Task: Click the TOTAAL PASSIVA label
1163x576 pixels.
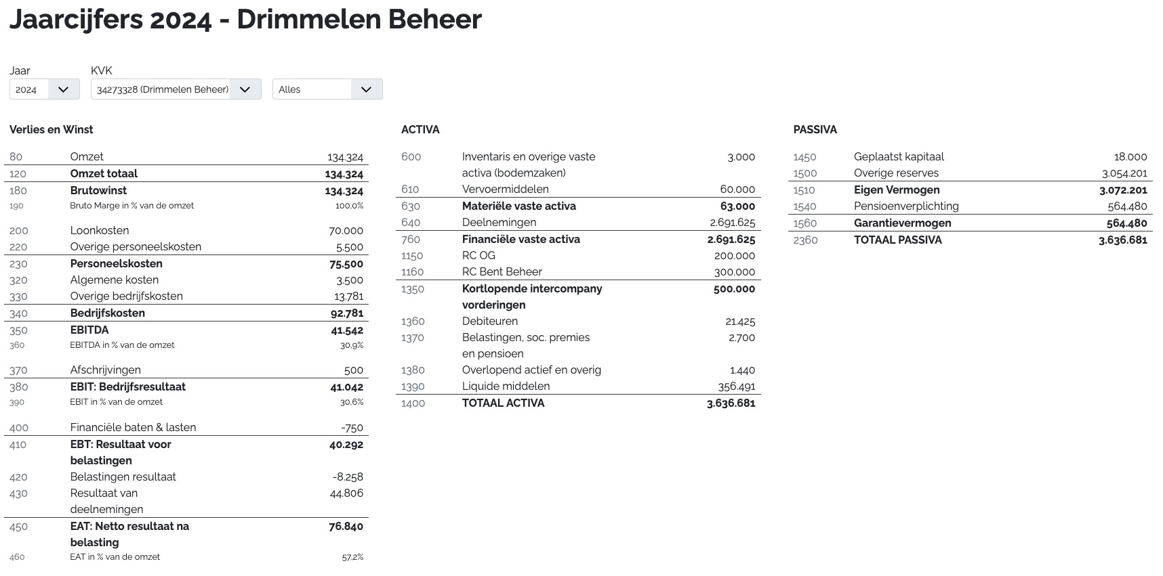Action: tap(898, 240)
